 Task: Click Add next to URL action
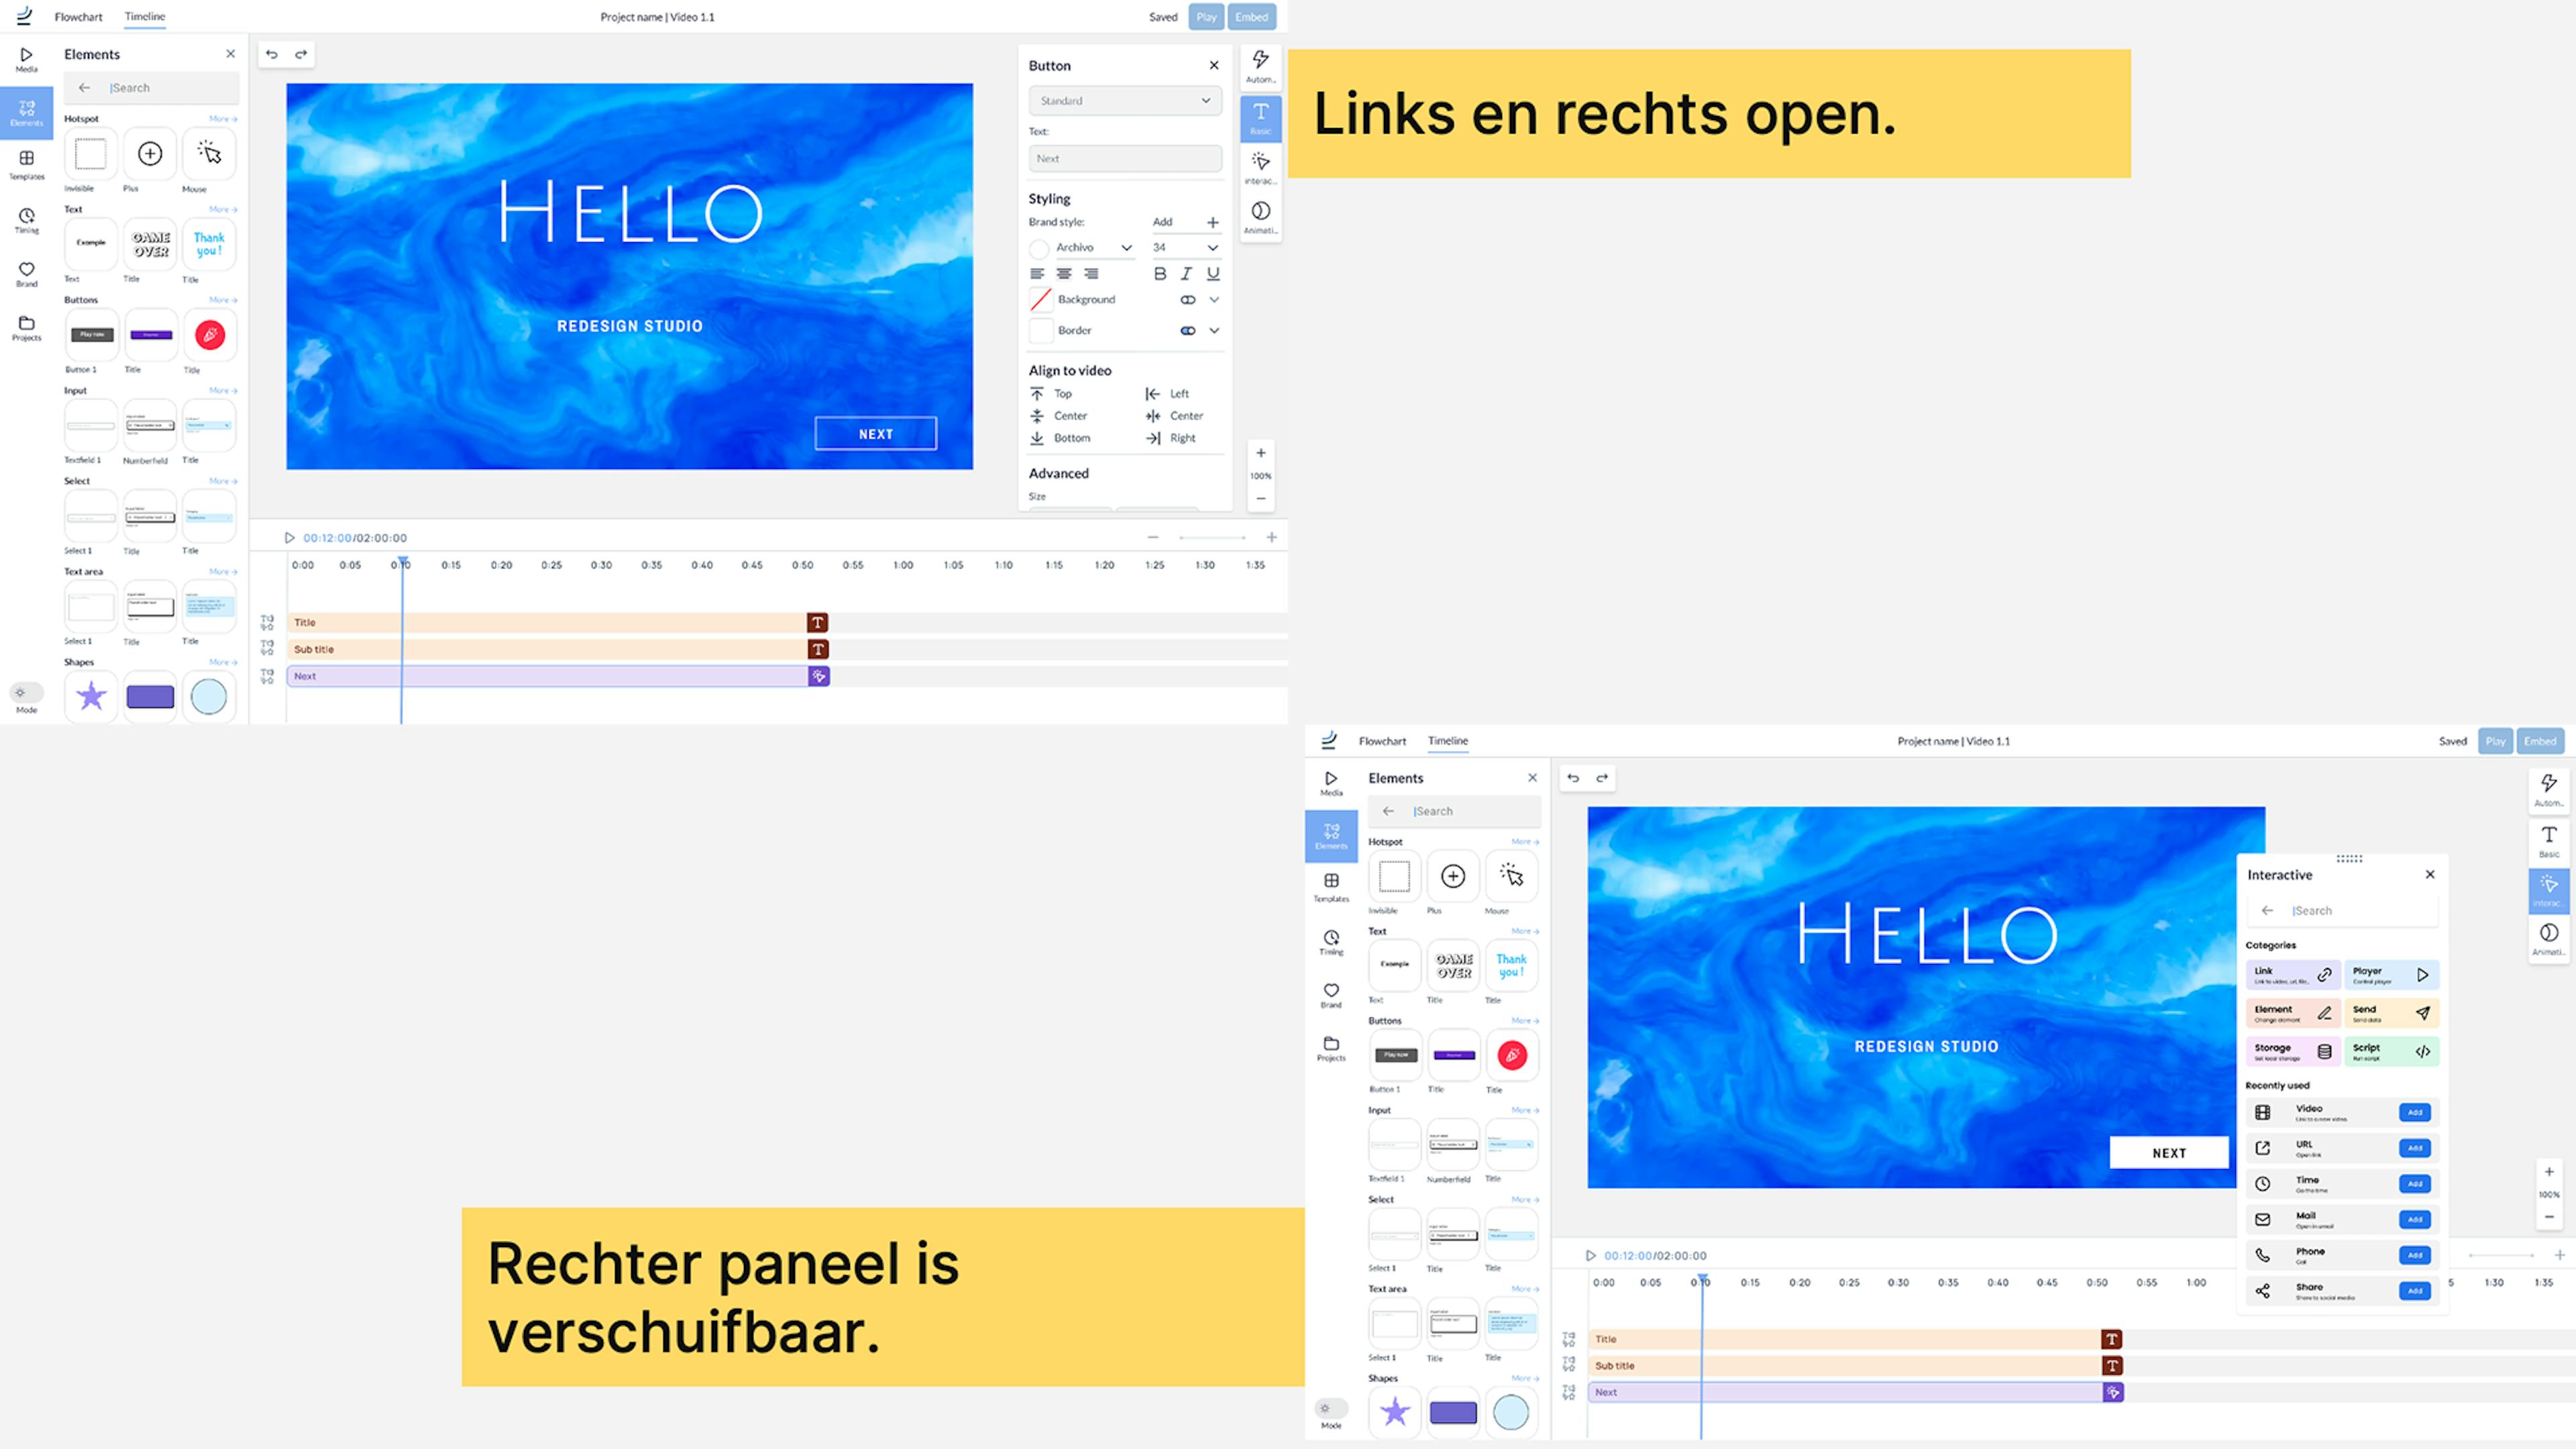click(2414, 1148)
